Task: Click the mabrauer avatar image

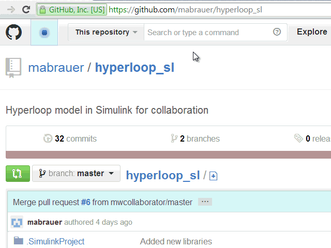Action: coord(17,222)
